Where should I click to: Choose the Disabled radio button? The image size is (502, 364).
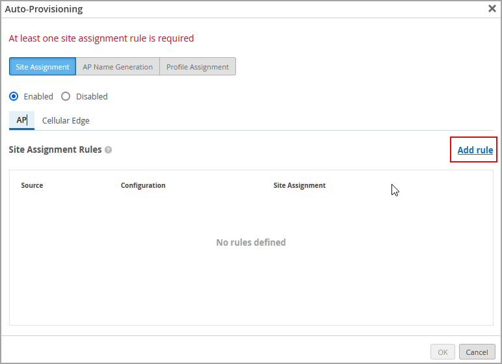[66, 96]
